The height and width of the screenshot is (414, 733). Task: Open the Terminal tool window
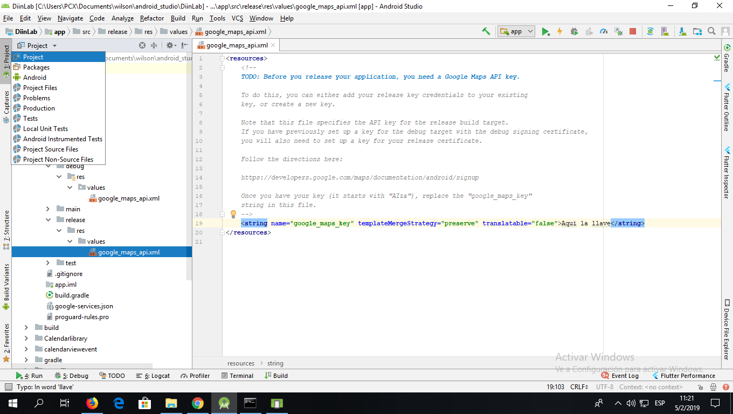[x=237, y=376]
